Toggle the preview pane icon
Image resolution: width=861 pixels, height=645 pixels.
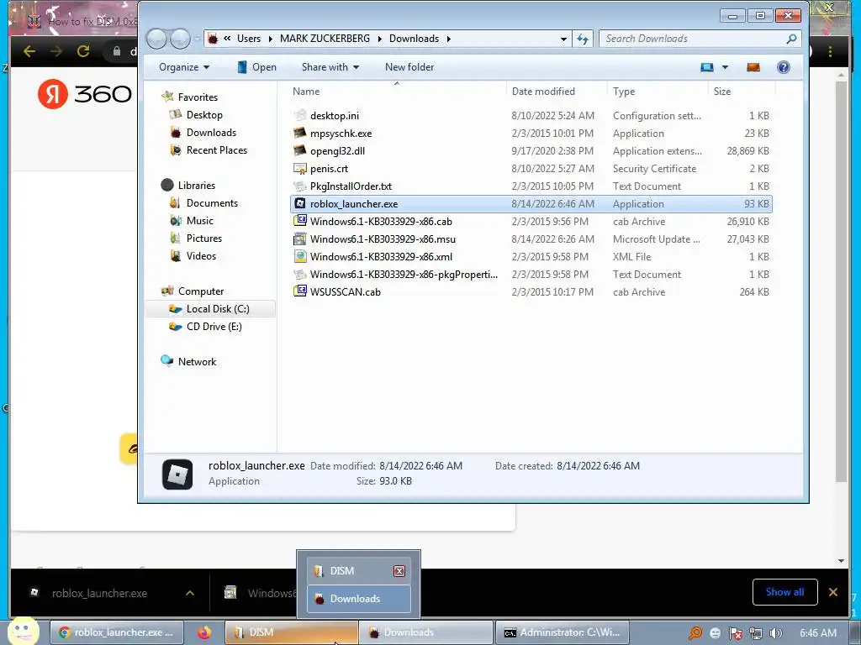point(753,67)
